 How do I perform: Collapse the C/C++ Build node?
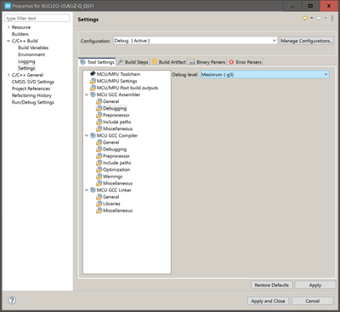pos(8,41)
